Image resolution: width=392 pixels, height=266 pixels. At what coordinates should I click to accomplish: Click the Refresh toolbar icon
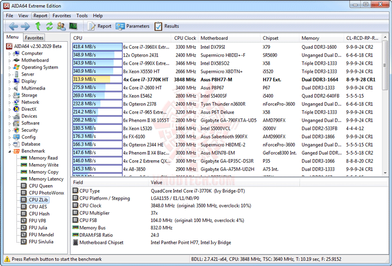click(50, 26)
